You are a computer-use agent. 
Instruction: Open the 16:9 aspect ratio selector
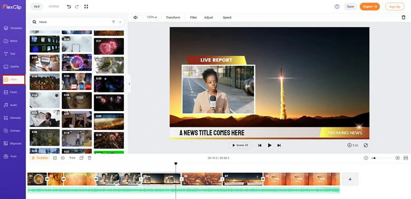[37, 6]
